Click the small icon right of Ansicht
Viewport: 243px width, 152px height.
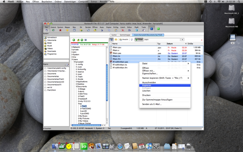pyautogui.click(x=132, y=40)
